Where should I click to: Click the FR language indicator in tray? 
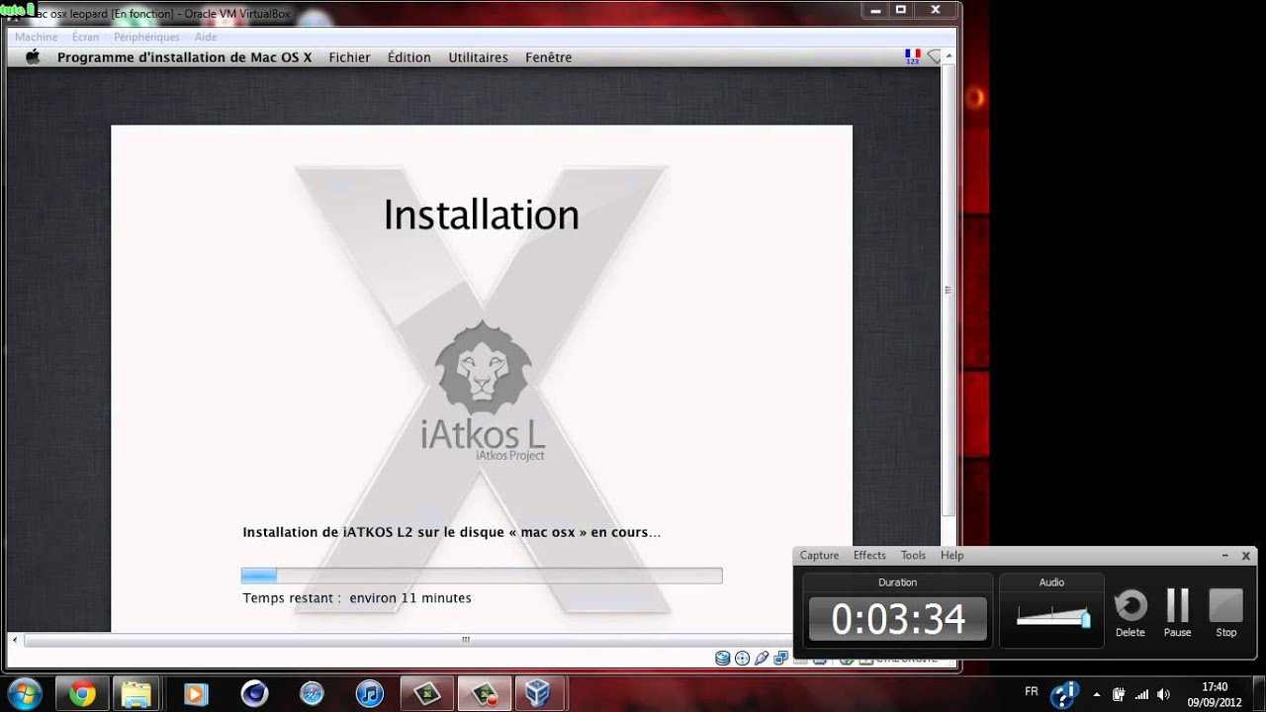click(x=1032, y=692)
